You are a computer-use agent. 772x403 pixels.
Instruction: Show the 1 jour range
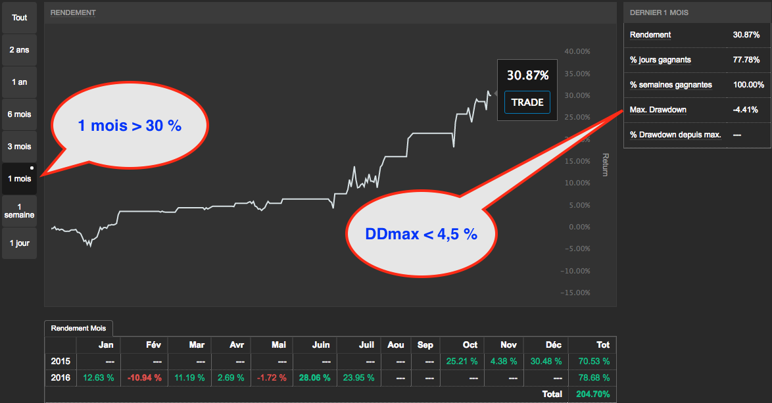pyautogui.click(x=19, y=243)
